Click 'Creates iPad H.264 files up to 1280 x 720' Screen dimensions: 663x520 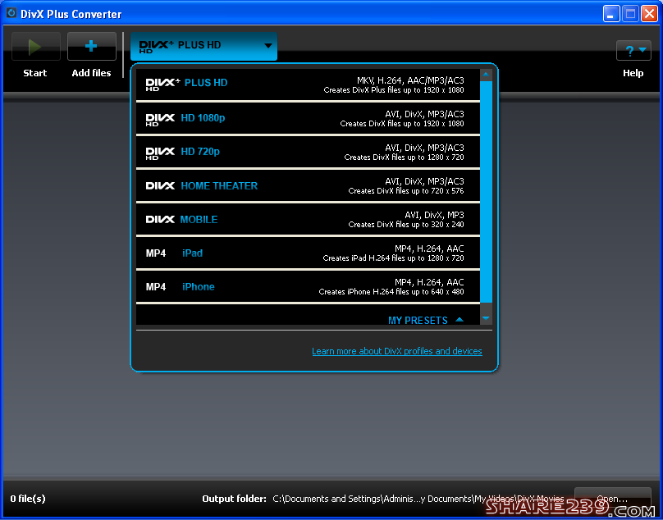pos(393,258)
